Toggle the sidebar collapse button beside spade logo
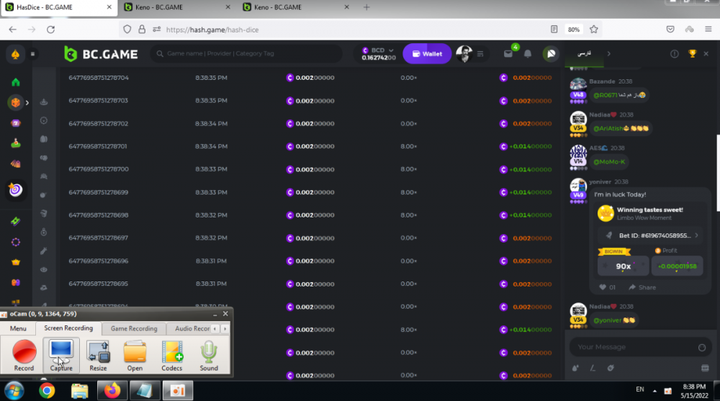720x401 pixels. pyautogui.click(x=32, y=54)
